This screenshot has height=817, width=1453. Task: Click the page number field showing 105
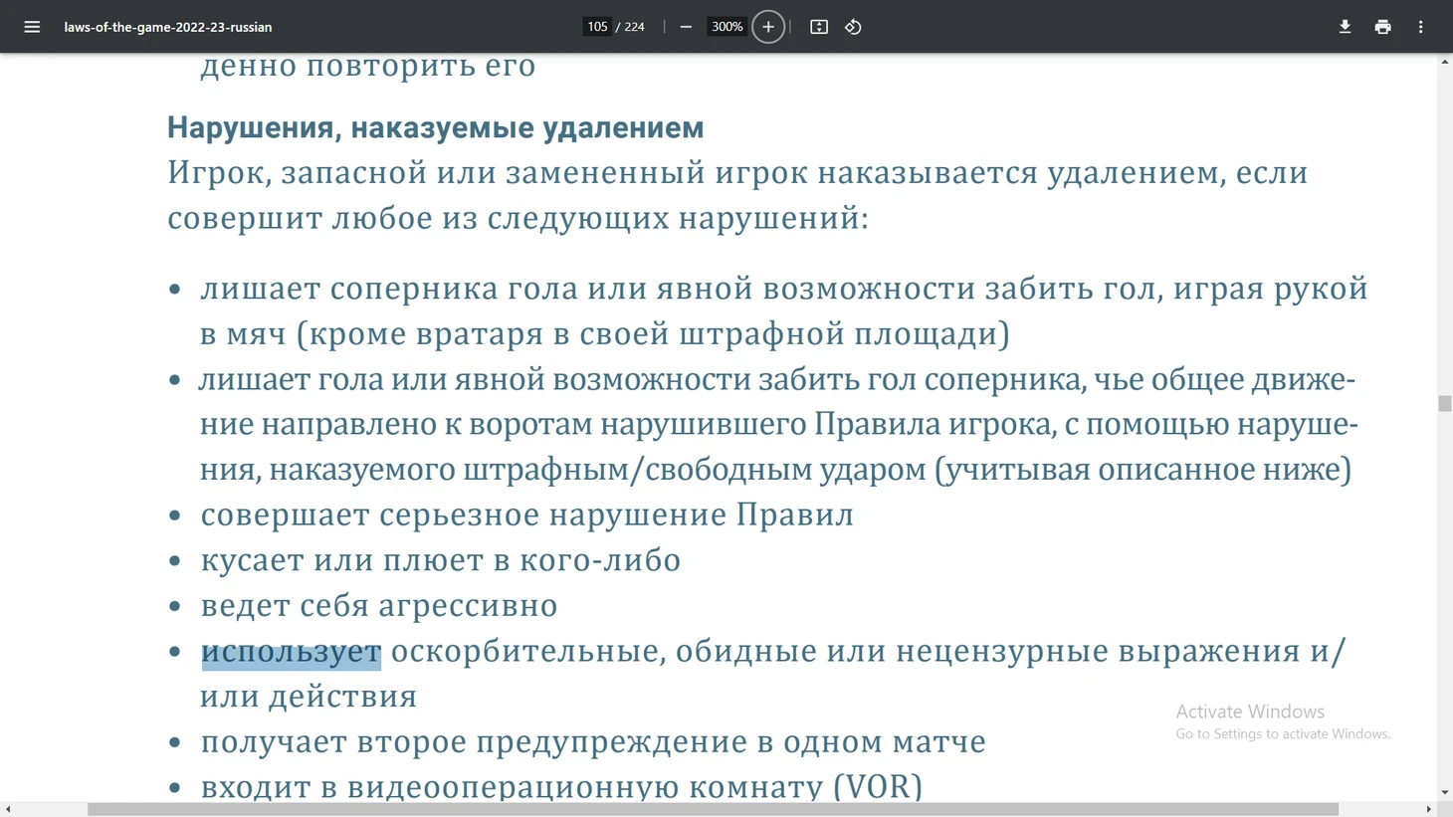596,27
